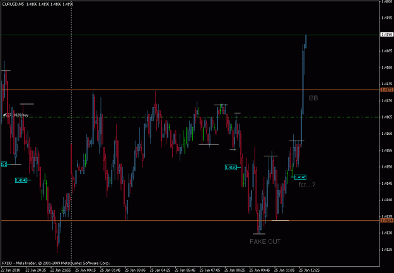The width and height of the screenshot is (394, 273).
Task: Select the cyan 1.4146 price label
Action: tap(21, 180)
